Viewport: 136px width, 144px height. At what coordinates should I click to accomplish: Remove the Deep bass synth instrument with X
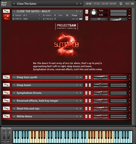[130, 76]
